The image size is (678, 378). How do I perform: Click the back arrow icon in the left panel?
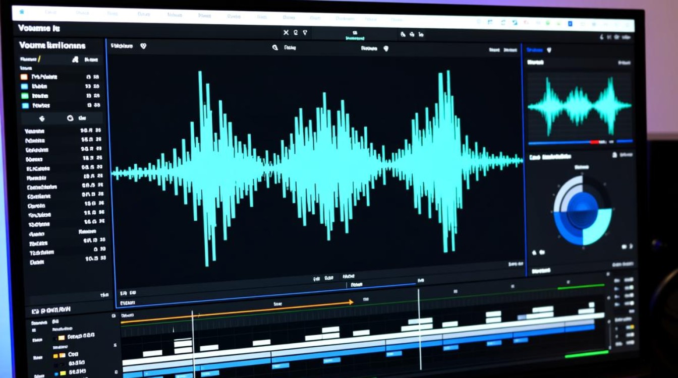[42, 118]
